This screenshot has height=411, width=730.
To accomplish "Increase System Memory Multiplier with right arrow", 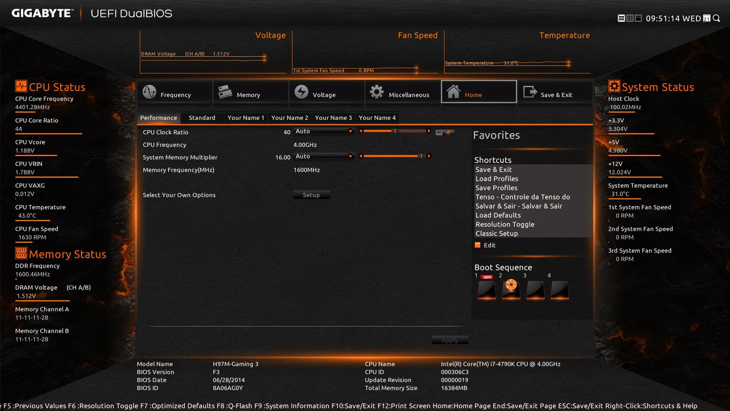I will pyautogui.click(x=429, y=156).
